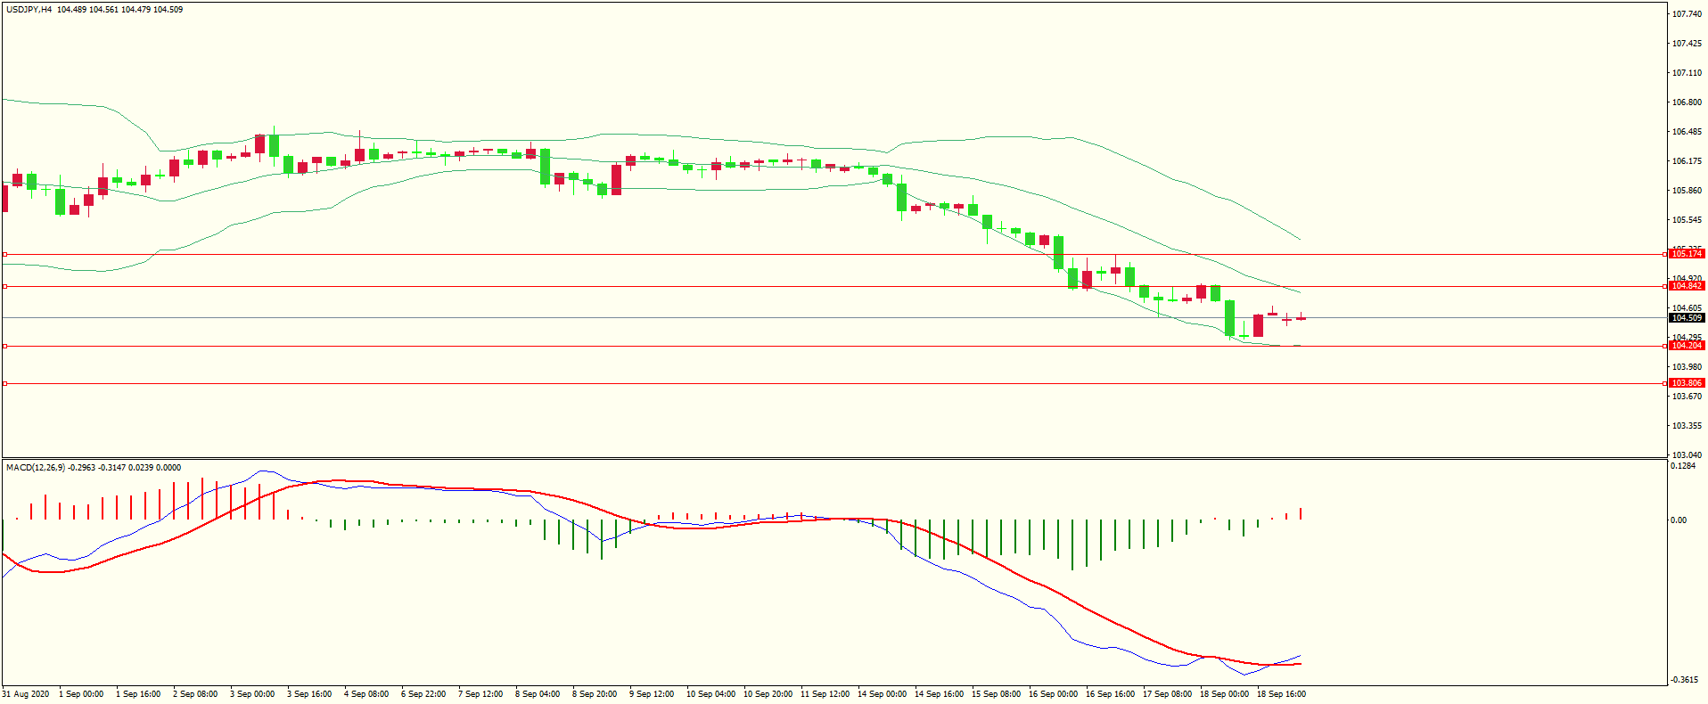
Task: Click the 9 Sep 12:00 time axis label
Action: click(652, 694)
